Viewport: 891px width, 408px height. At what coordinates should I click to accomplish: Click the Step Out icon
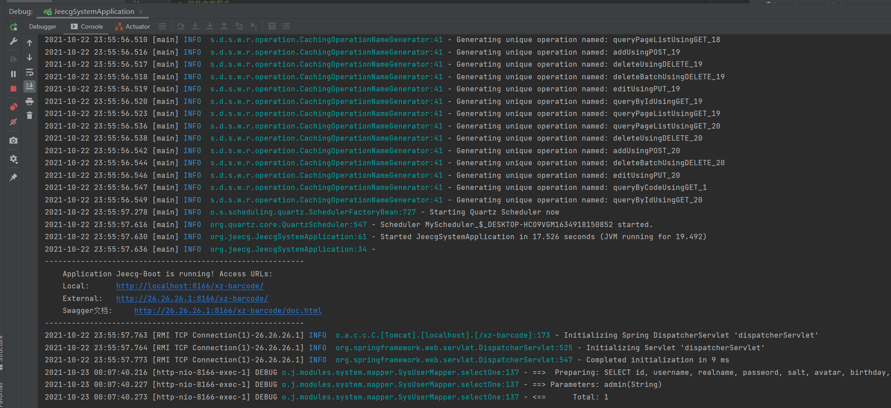click(224, 26)
